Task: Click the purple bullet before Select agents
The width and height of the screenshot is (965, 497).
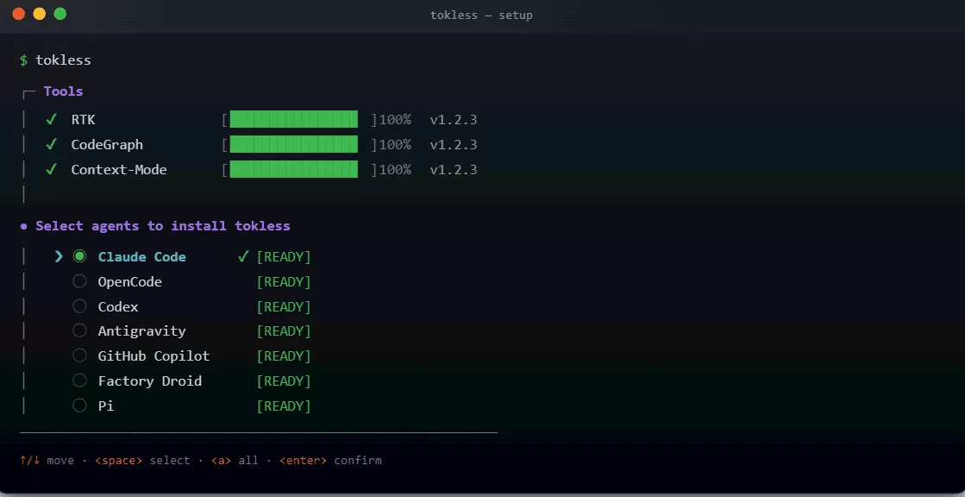Action: click(x=24, y=226)
